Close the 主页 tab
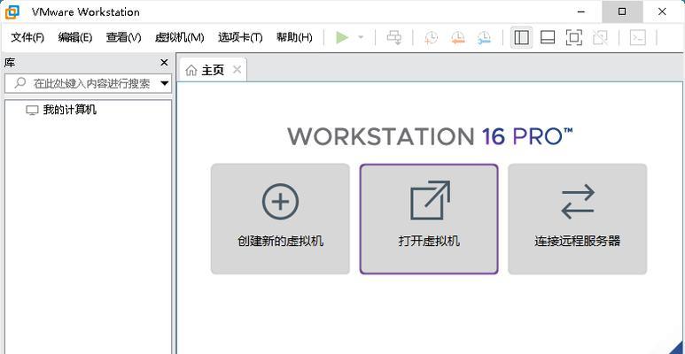Screen dimensions: 685x354 237,69
